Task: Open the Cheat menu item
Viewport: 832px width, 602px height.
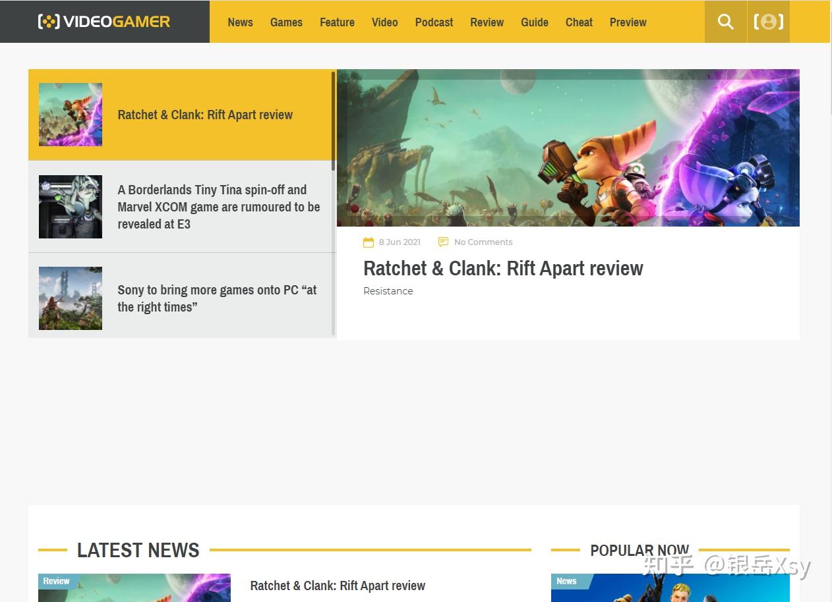Action: point(579,22)
